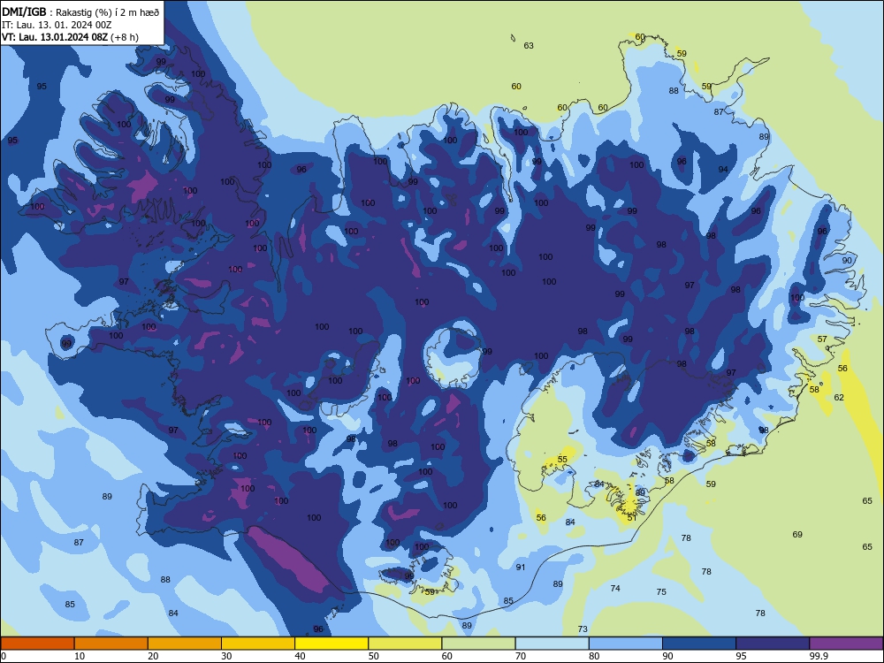This screenshot has width=884, height=663.
Task: Click the humidity value '57' on the map
Action: (x=822, y=339)
